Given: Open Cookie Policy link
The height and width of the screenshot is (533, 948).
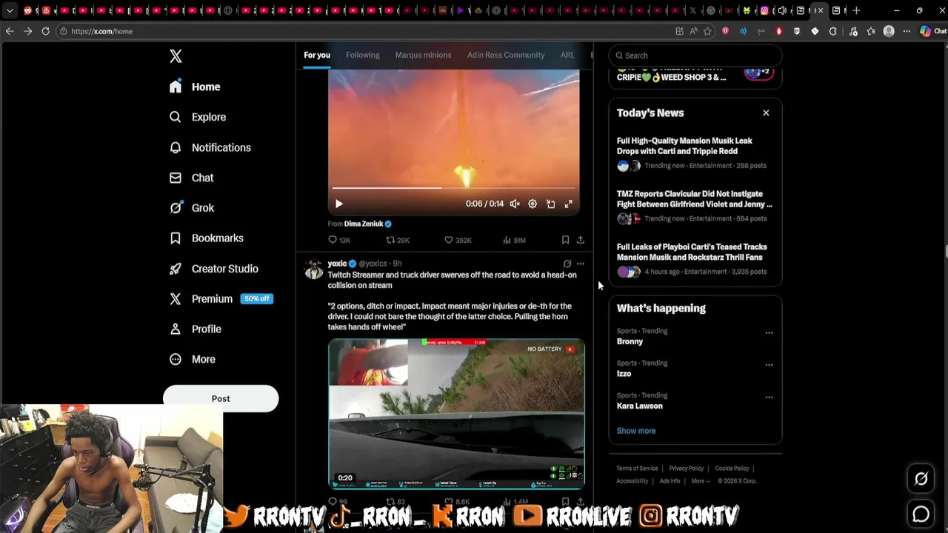Looking at the screenshot, I should click(x=732, y=469).
